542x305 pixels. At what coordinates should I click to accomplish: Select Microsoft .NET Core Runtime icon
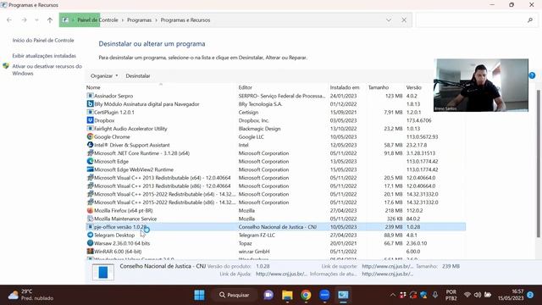[x=91, y=152]
